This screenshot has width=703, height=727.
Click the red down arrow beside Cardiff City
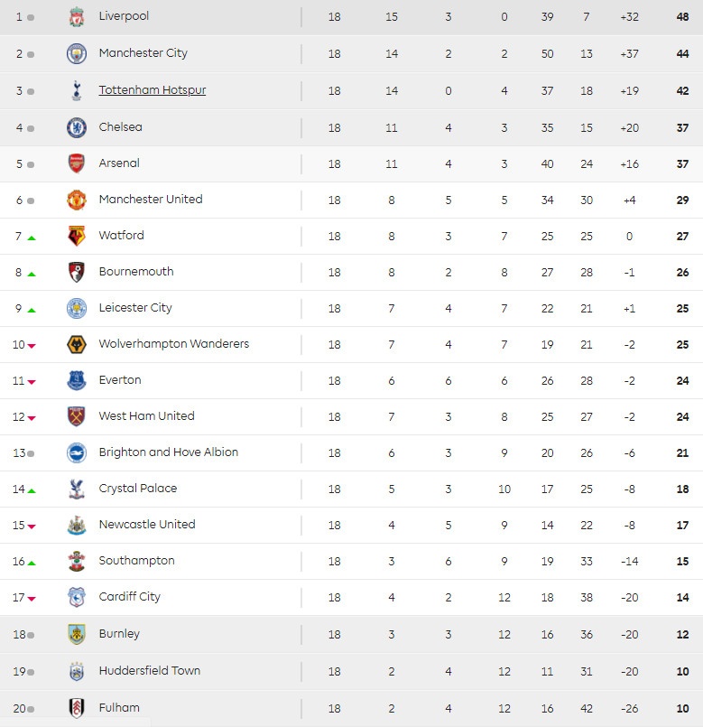tap(32, 597)
